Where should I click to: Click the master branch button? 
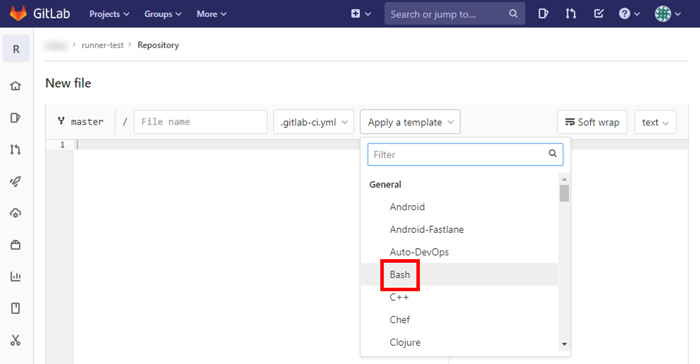[81, 122]
